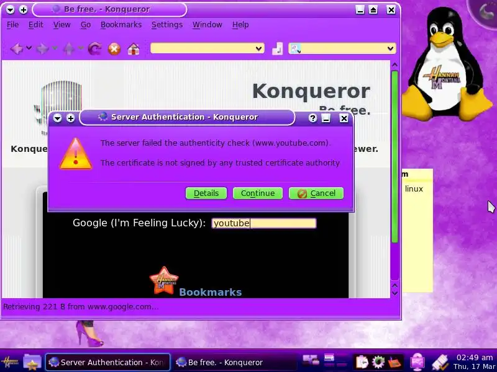Reload the page with the Reload icon
Image resolution: width=497 pixels, height=372 pixels.
(x=95, y=49)
